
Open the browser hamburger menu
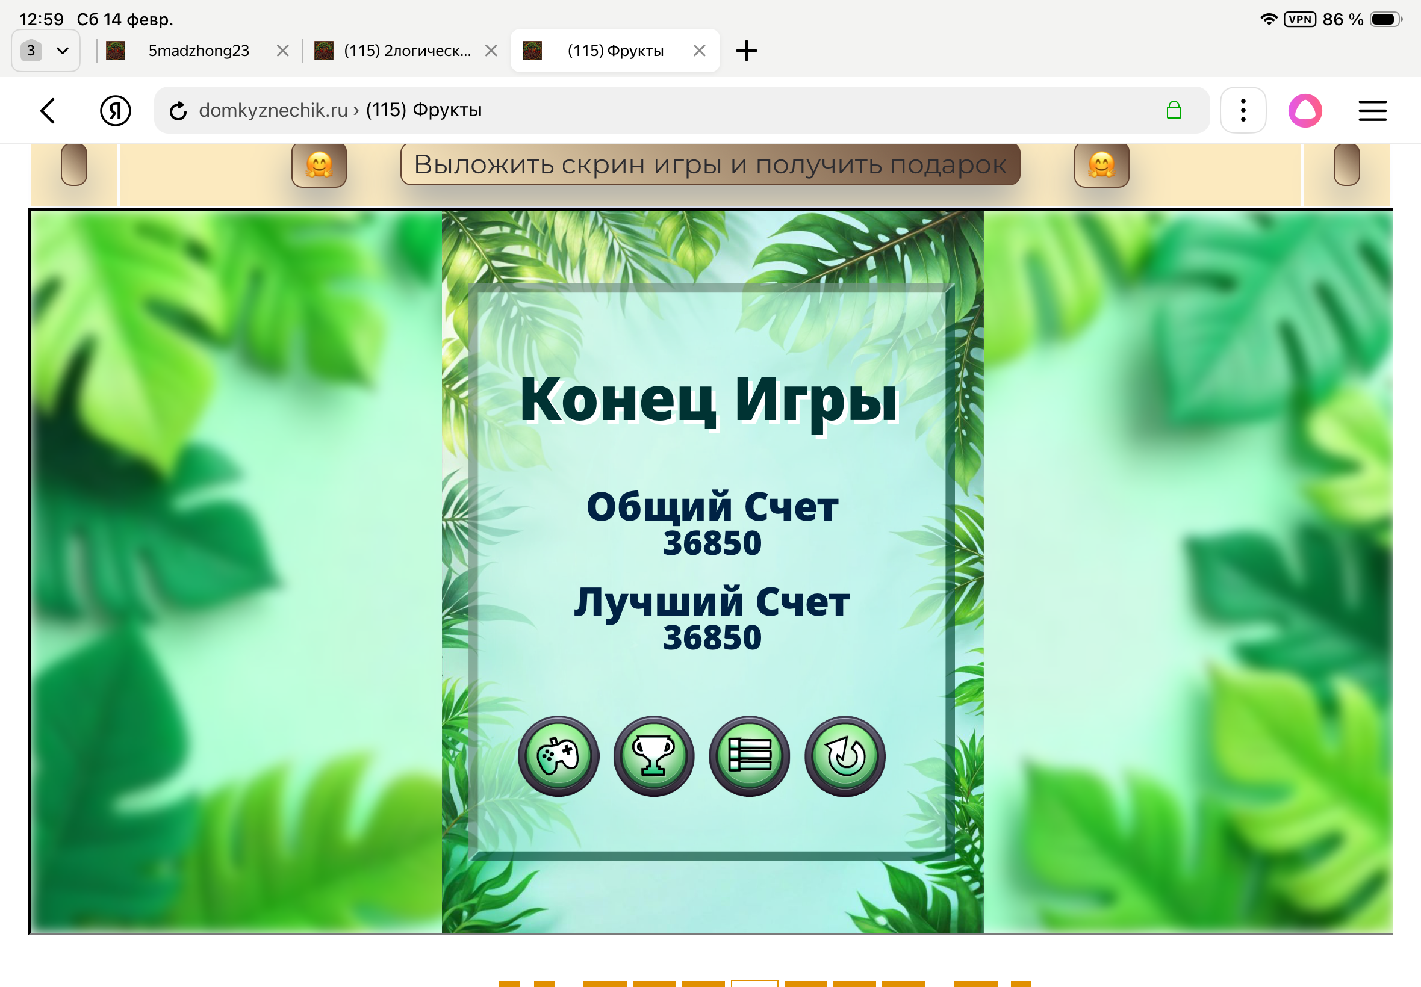point(1372,110)
